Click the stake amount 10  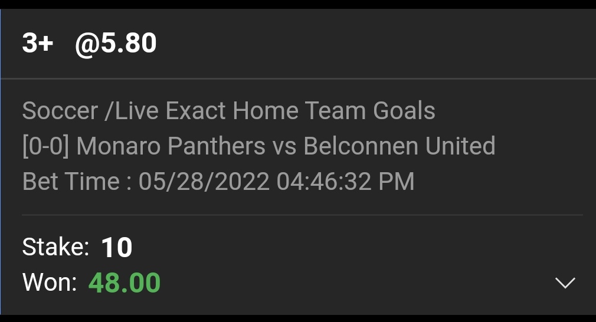click(117, 248)
